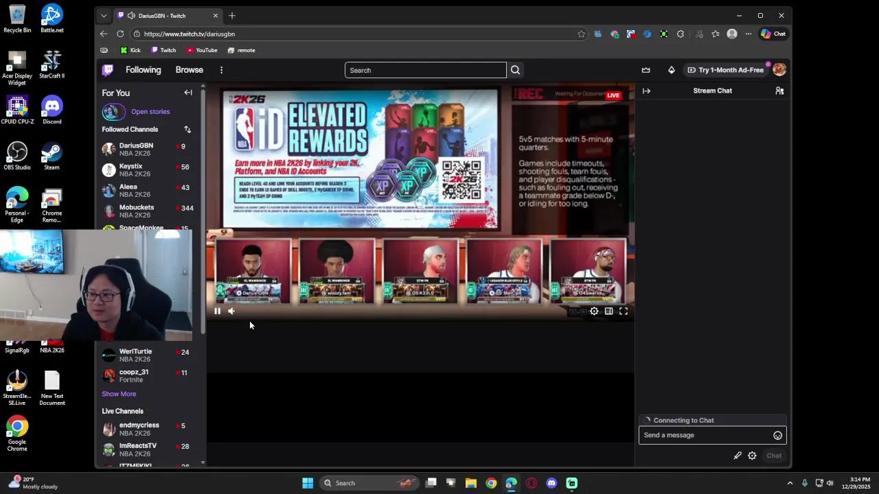
Task: Open WerlTurtle channel in sidebar
Action: click(x=150, y=355)
